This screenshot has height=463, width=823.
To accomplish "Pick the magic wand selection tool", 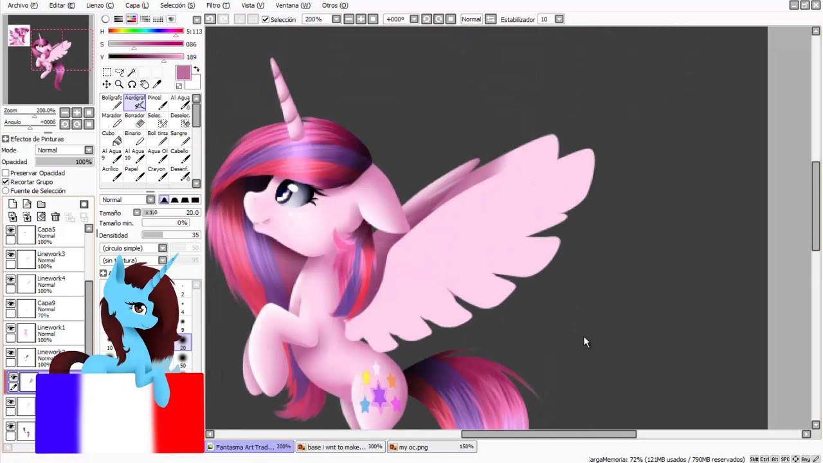I will click(x=132, y=72).
